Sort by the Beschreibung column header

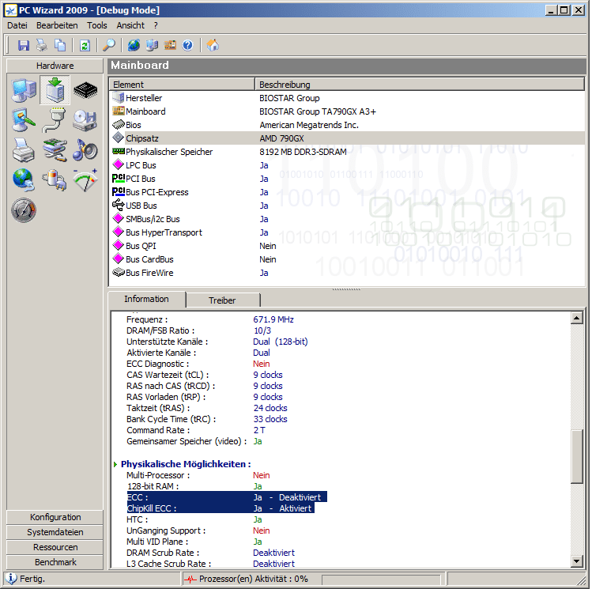[x=420, y=85]
